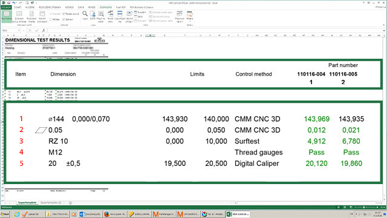Click the previous sheet navigation arrow

[x=5, y=203]
